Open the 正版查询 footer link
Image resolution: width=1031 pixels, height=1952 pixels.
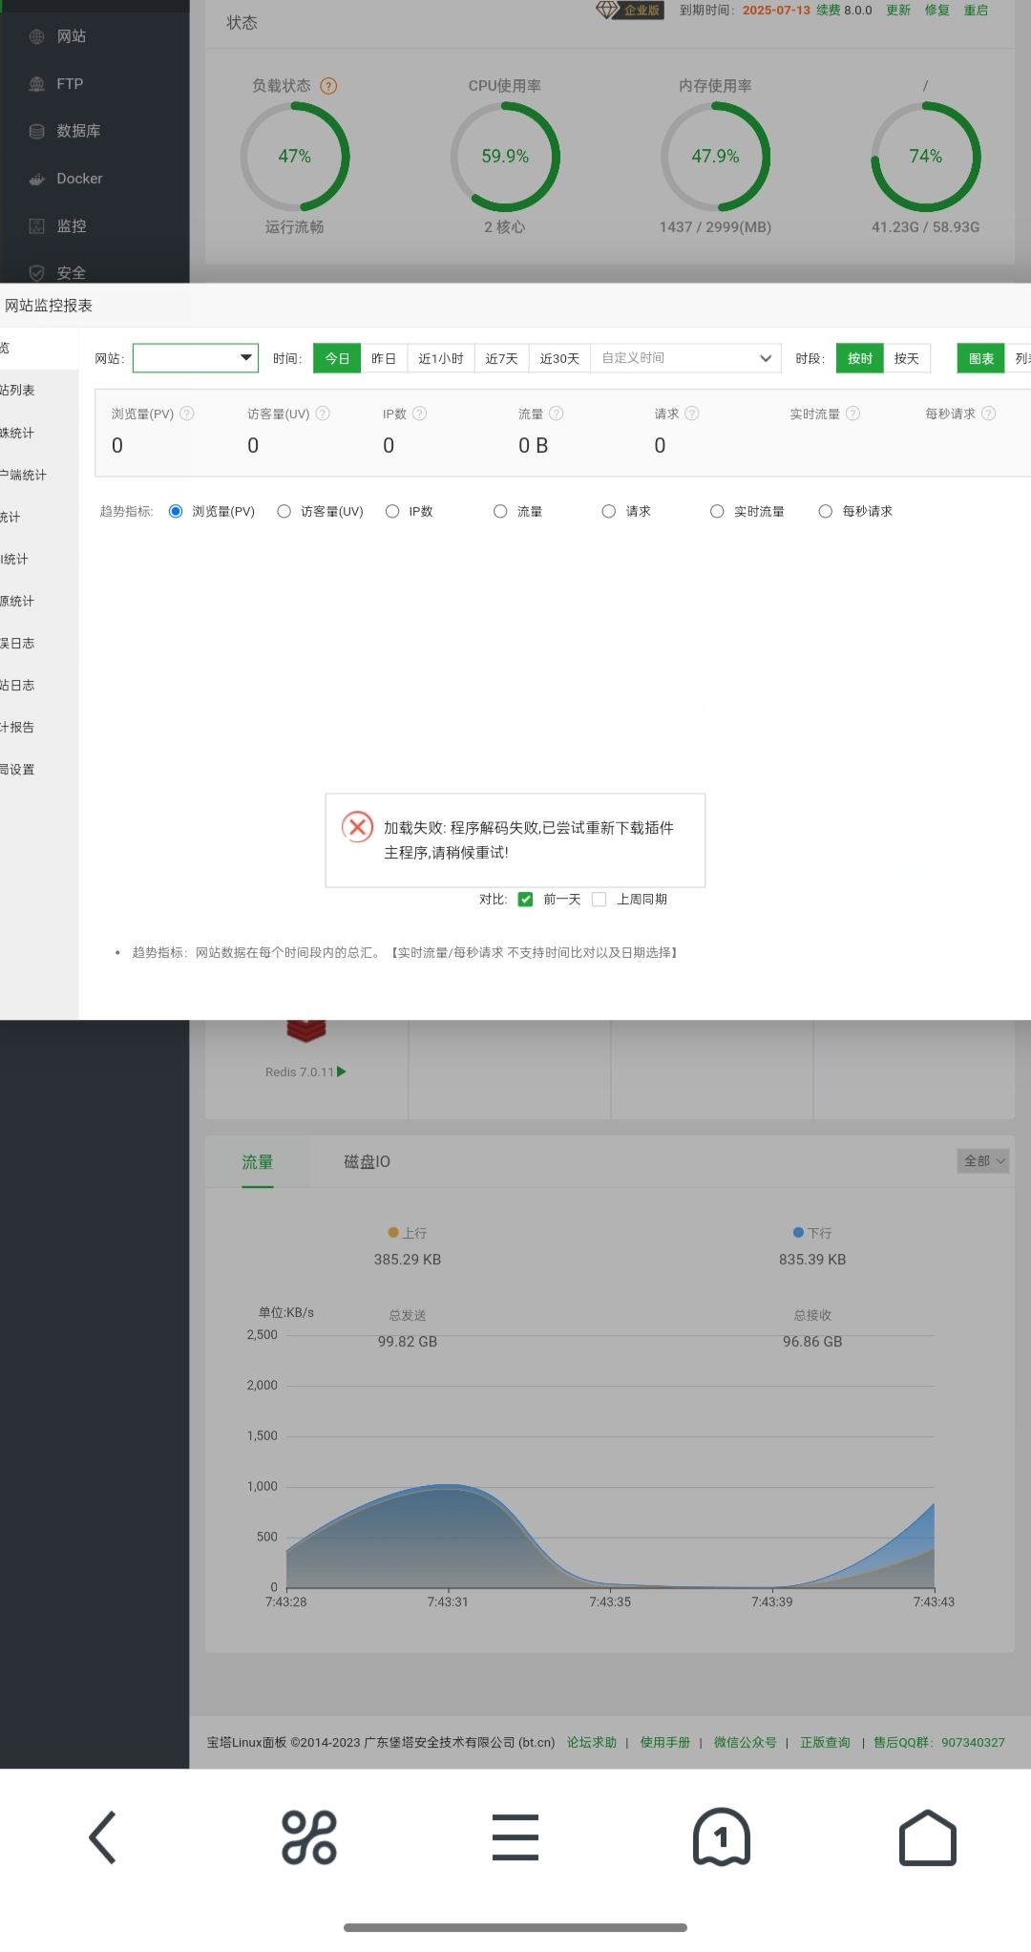825,1743
